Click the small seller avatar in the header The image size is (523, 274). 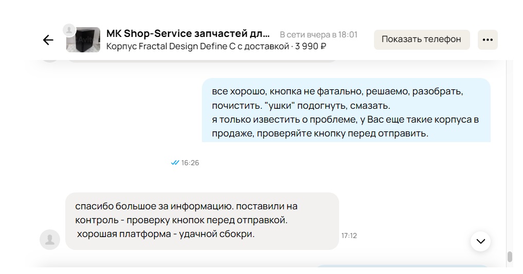pyautogui.click(x=69, y=30)
